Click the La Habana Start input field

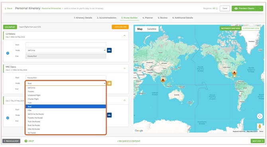click(66, 44)
